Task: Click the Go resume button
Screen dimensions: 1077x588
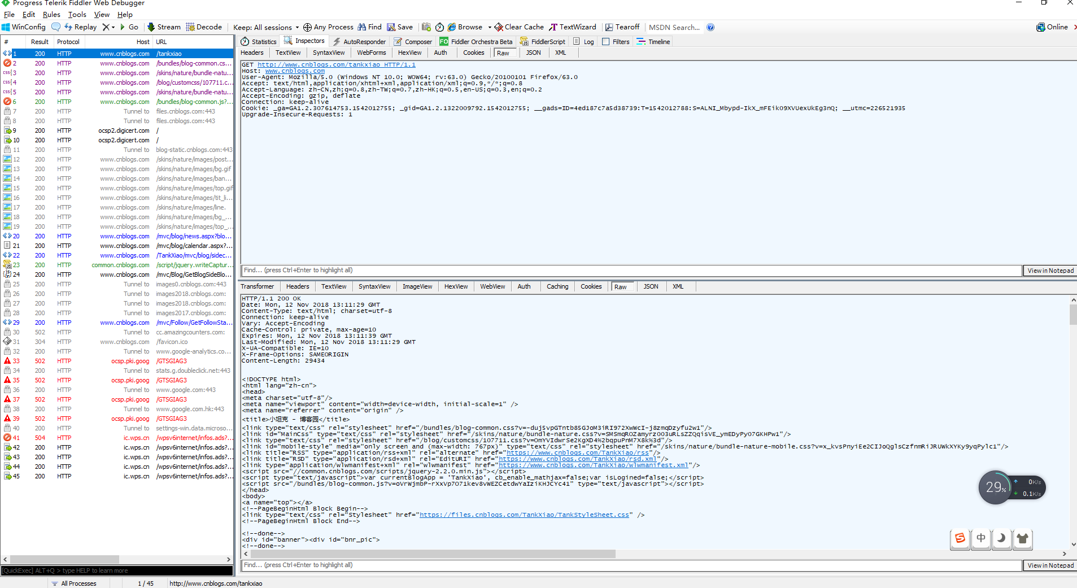Action: tap(129, 27)
